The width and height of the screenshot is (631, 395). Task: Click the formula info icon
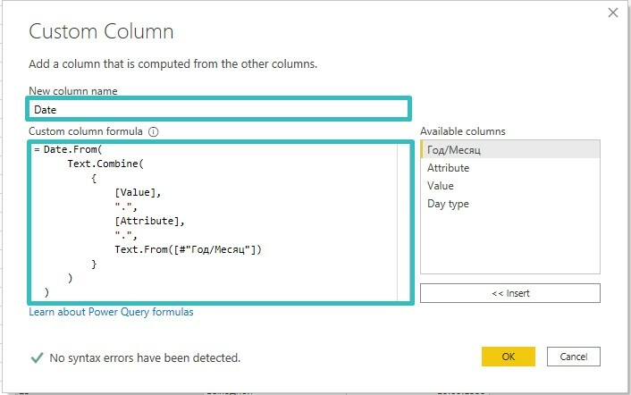pos(154,131)
